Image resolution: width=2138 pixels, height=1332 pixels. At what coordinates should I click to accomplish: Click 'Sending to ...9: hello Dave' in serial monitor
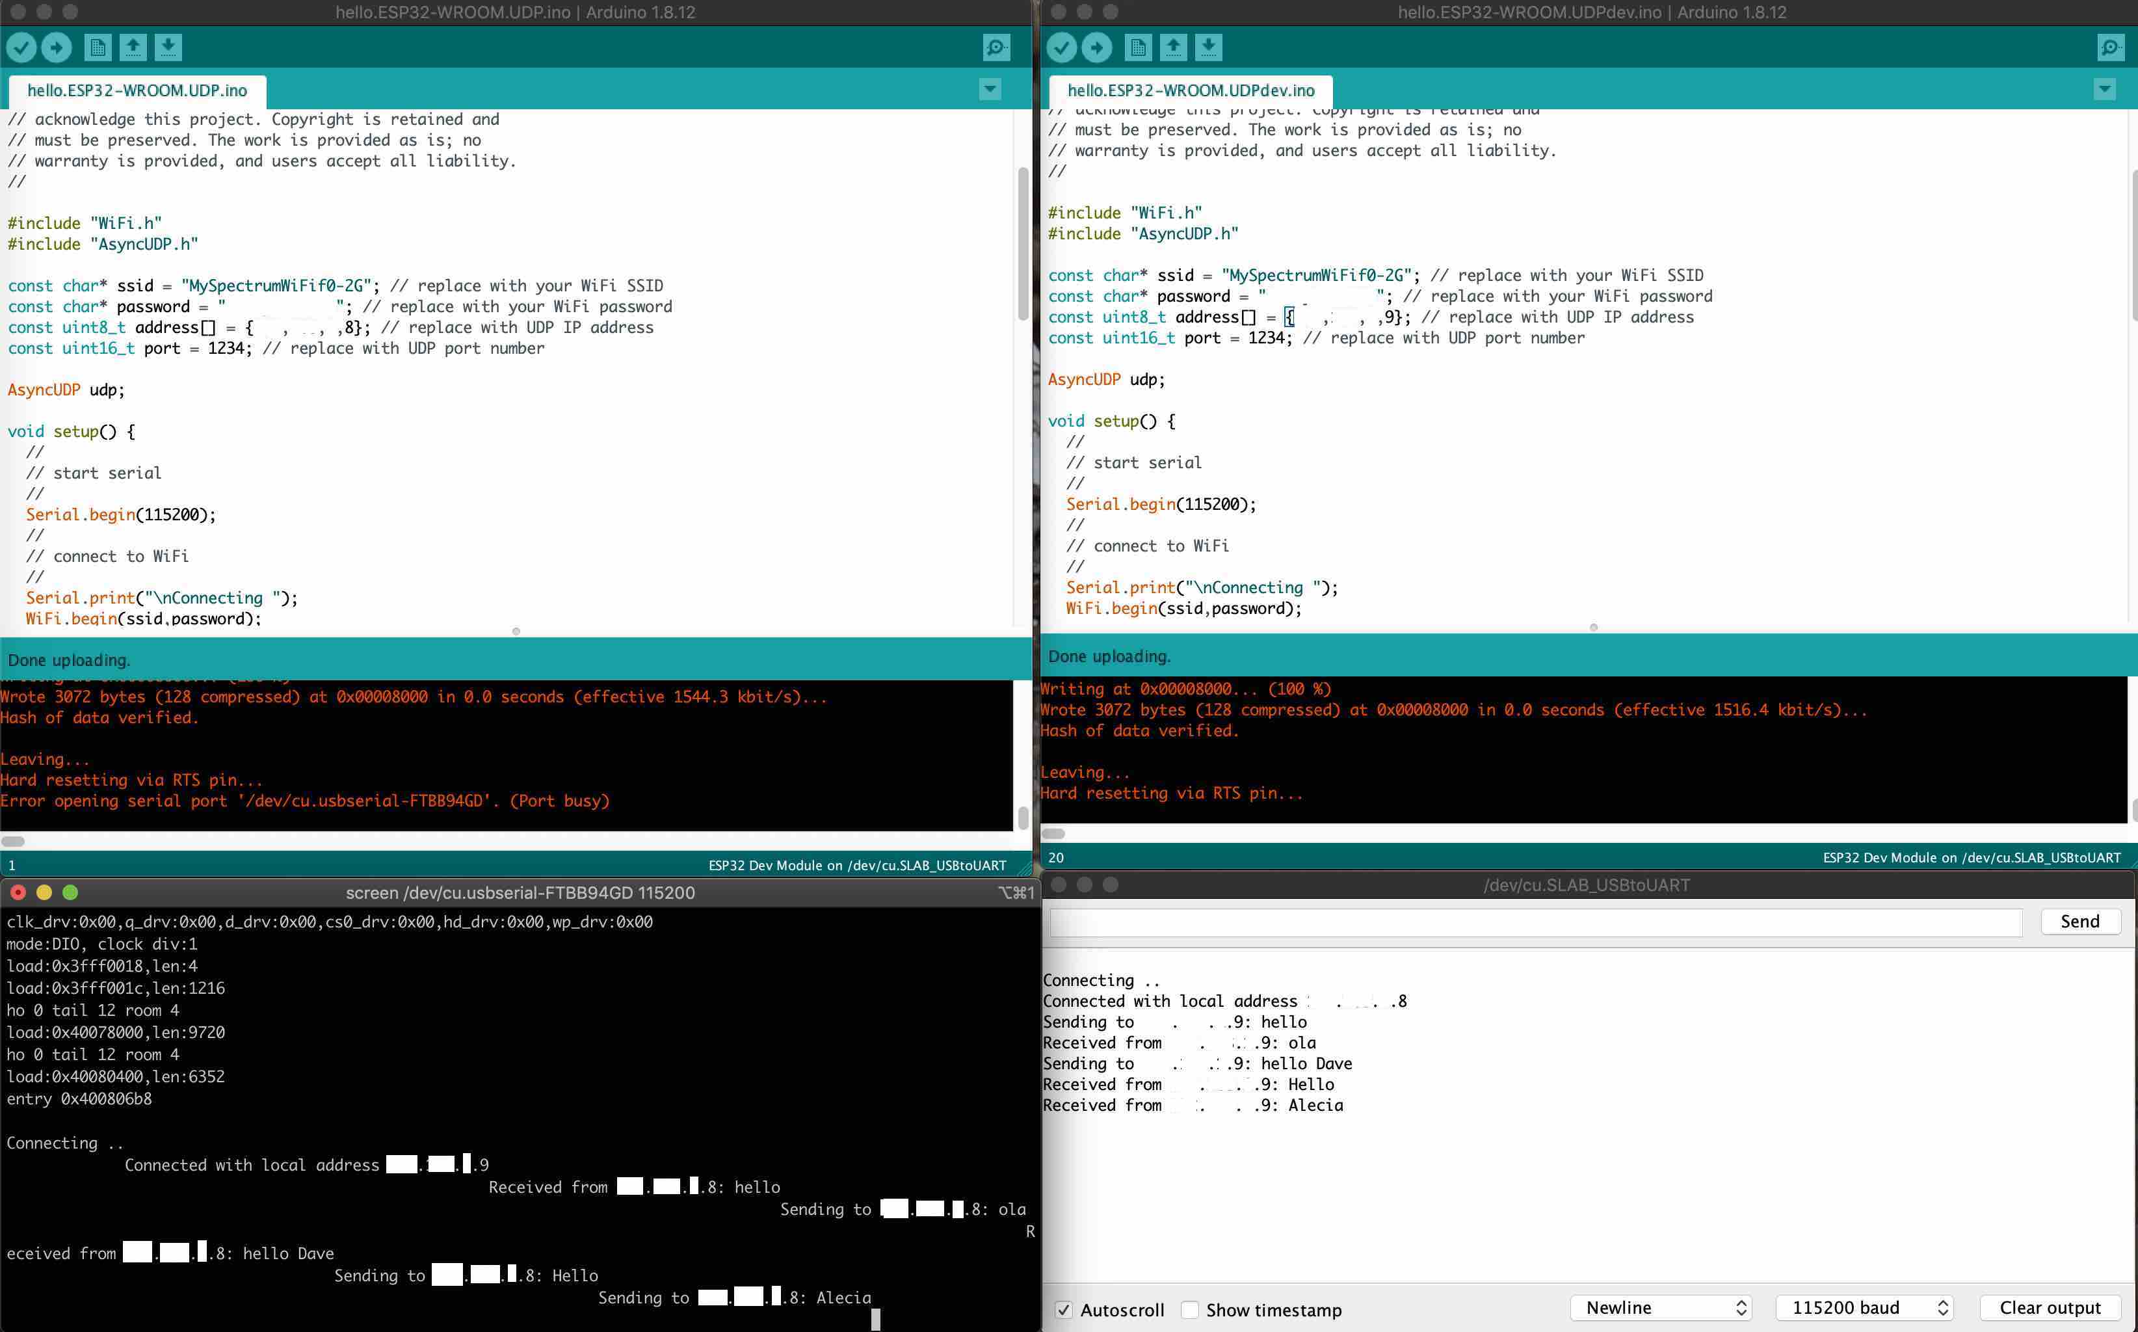pyautogui.click(x=1198, y=1063)
